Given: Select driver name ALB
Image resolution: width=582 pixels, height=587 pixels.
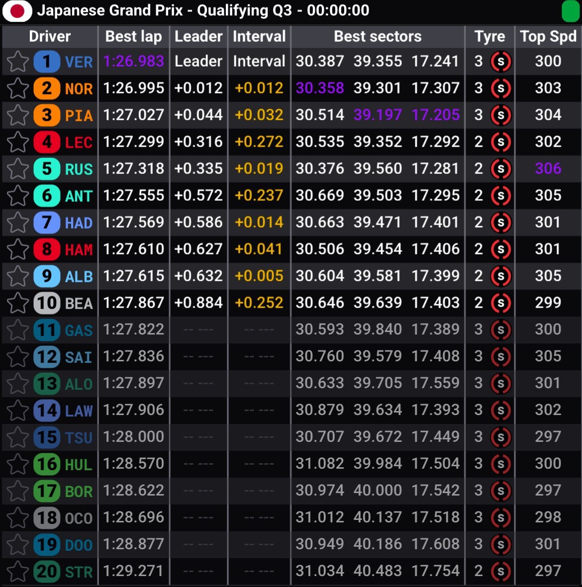Looking at the screenshot, I should coord(79,276).
